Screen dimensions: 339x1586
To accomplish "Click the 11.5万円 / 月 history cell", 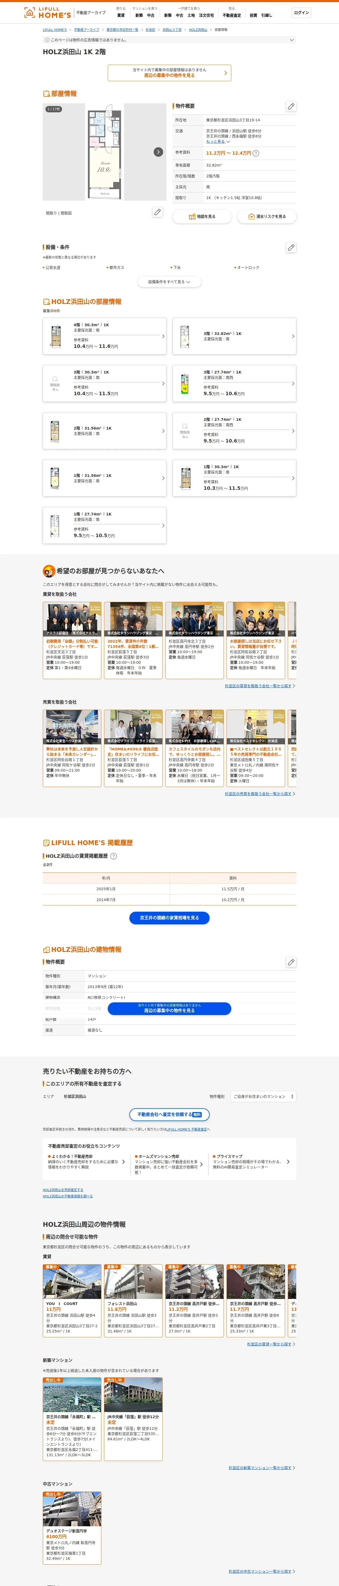I will click(233, 889).
